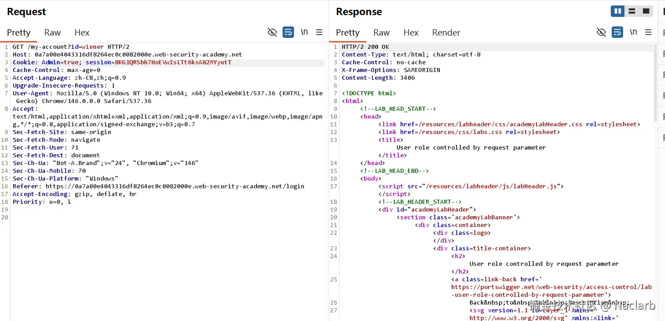
Task: Click the '<div class=title-container>' line
Action: point(482,248)
